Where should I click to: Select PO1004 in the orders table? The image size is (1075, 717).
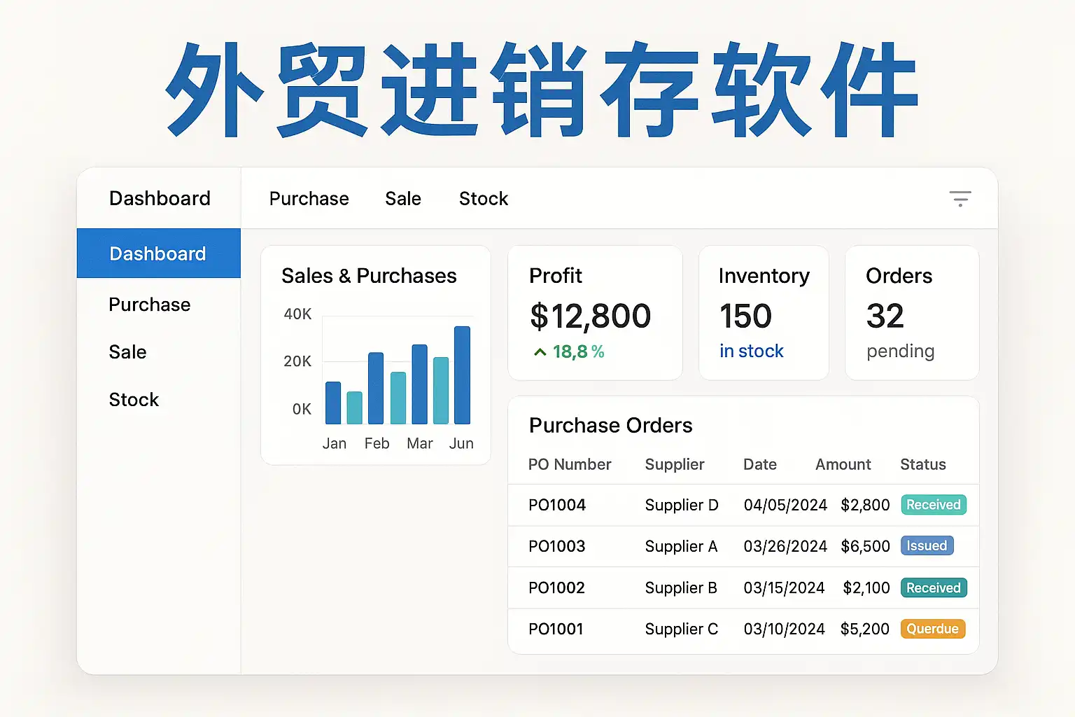point(557,505)
